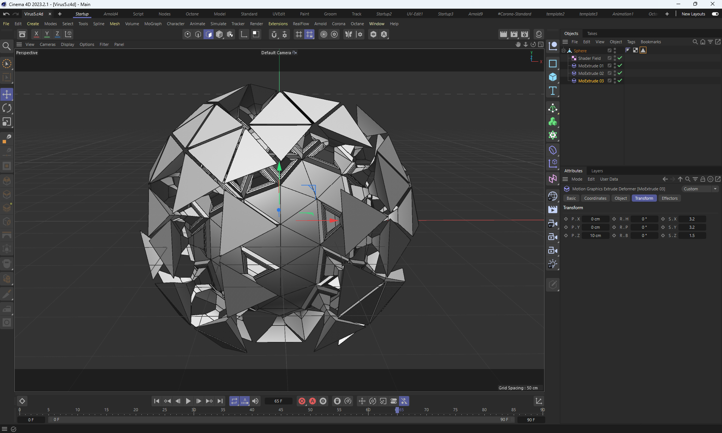Viewport: 722px width, 433px height.
Task: Select MoExtrude 01 in object list
Action: point(590,66)
